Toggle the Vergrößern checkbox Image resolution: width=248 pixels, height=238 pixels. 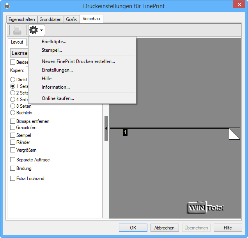coord(12,150)
